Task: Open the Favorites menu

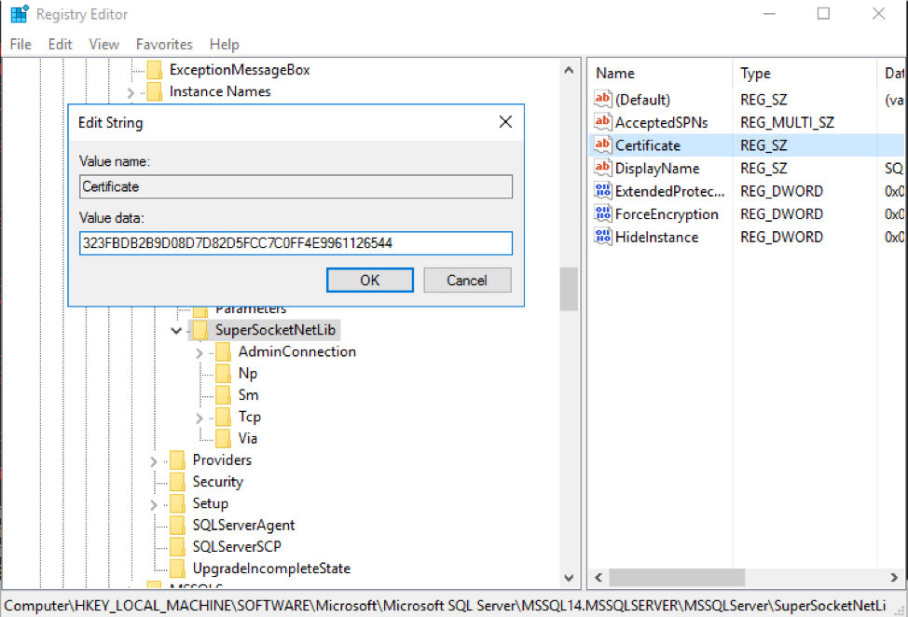Action: (x=164, y=44)
